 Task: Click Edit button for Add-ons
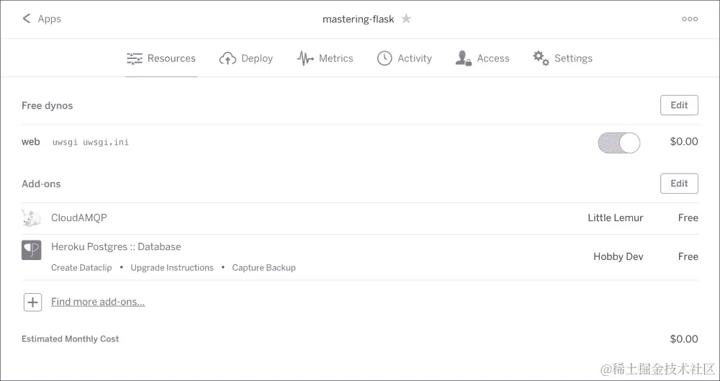[x=679, y=184]
